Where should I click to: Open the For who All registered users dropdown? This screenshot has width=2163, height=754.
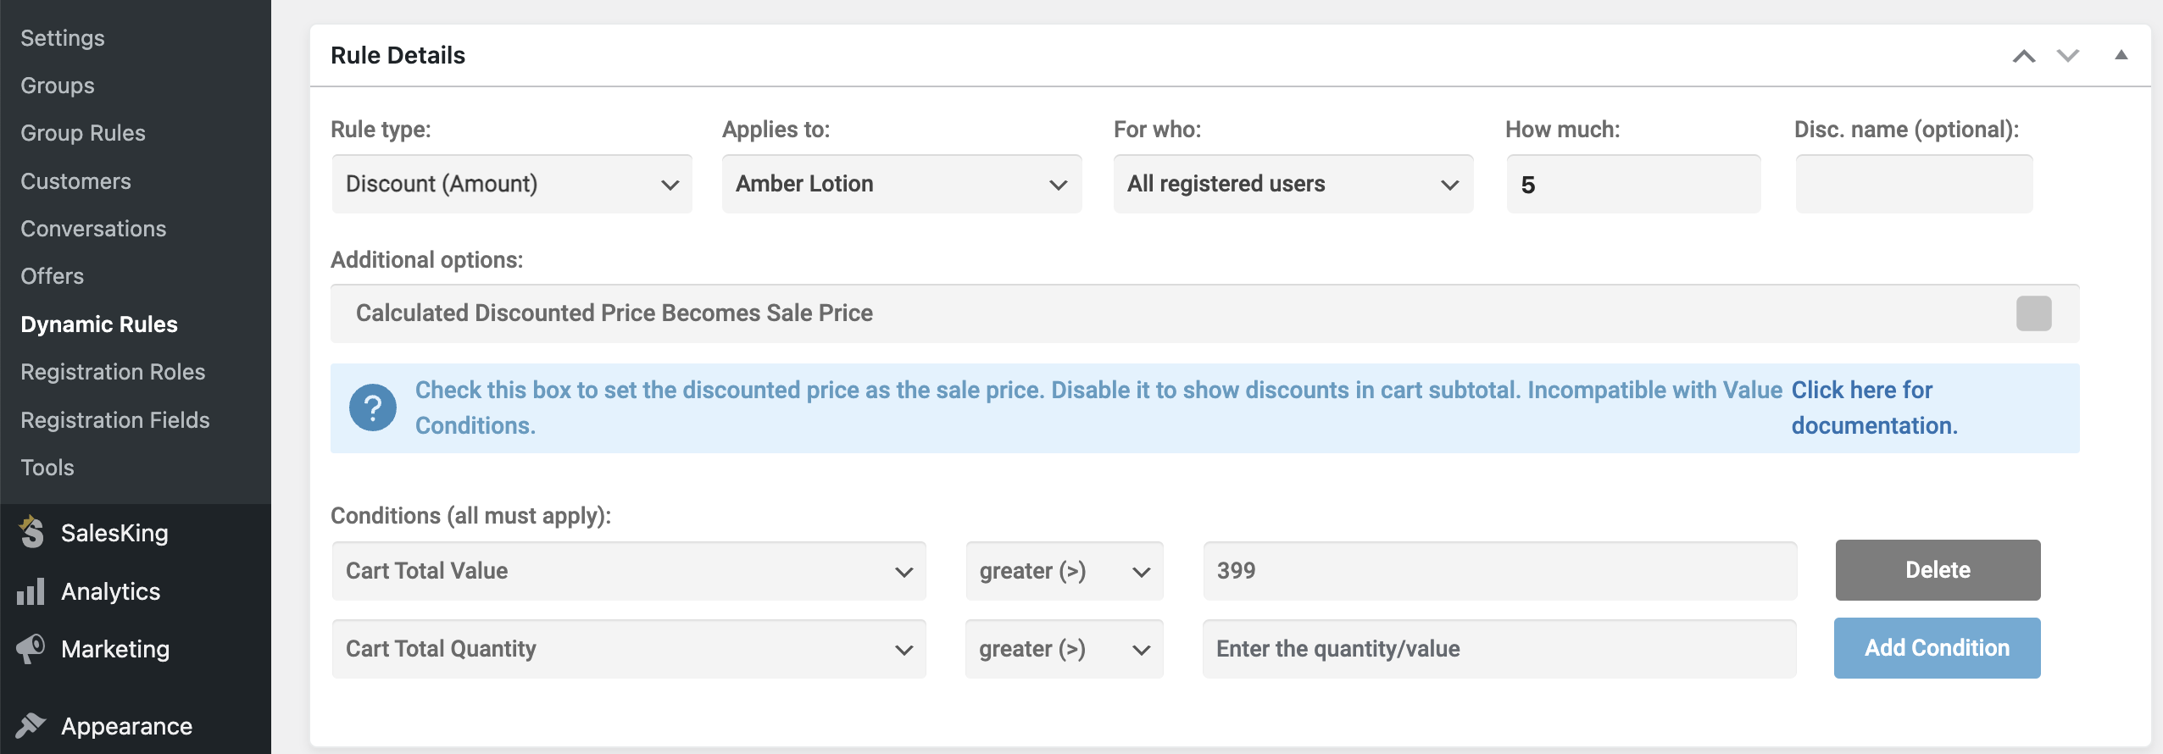(1293, 184)
